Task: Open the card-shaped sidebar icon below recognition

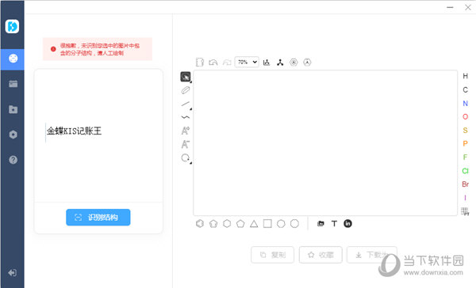Action: coord(13,84)
